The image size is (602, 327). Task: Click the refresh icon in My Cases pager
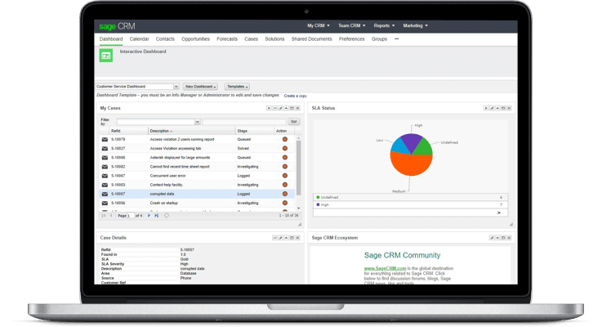(167, 215)
